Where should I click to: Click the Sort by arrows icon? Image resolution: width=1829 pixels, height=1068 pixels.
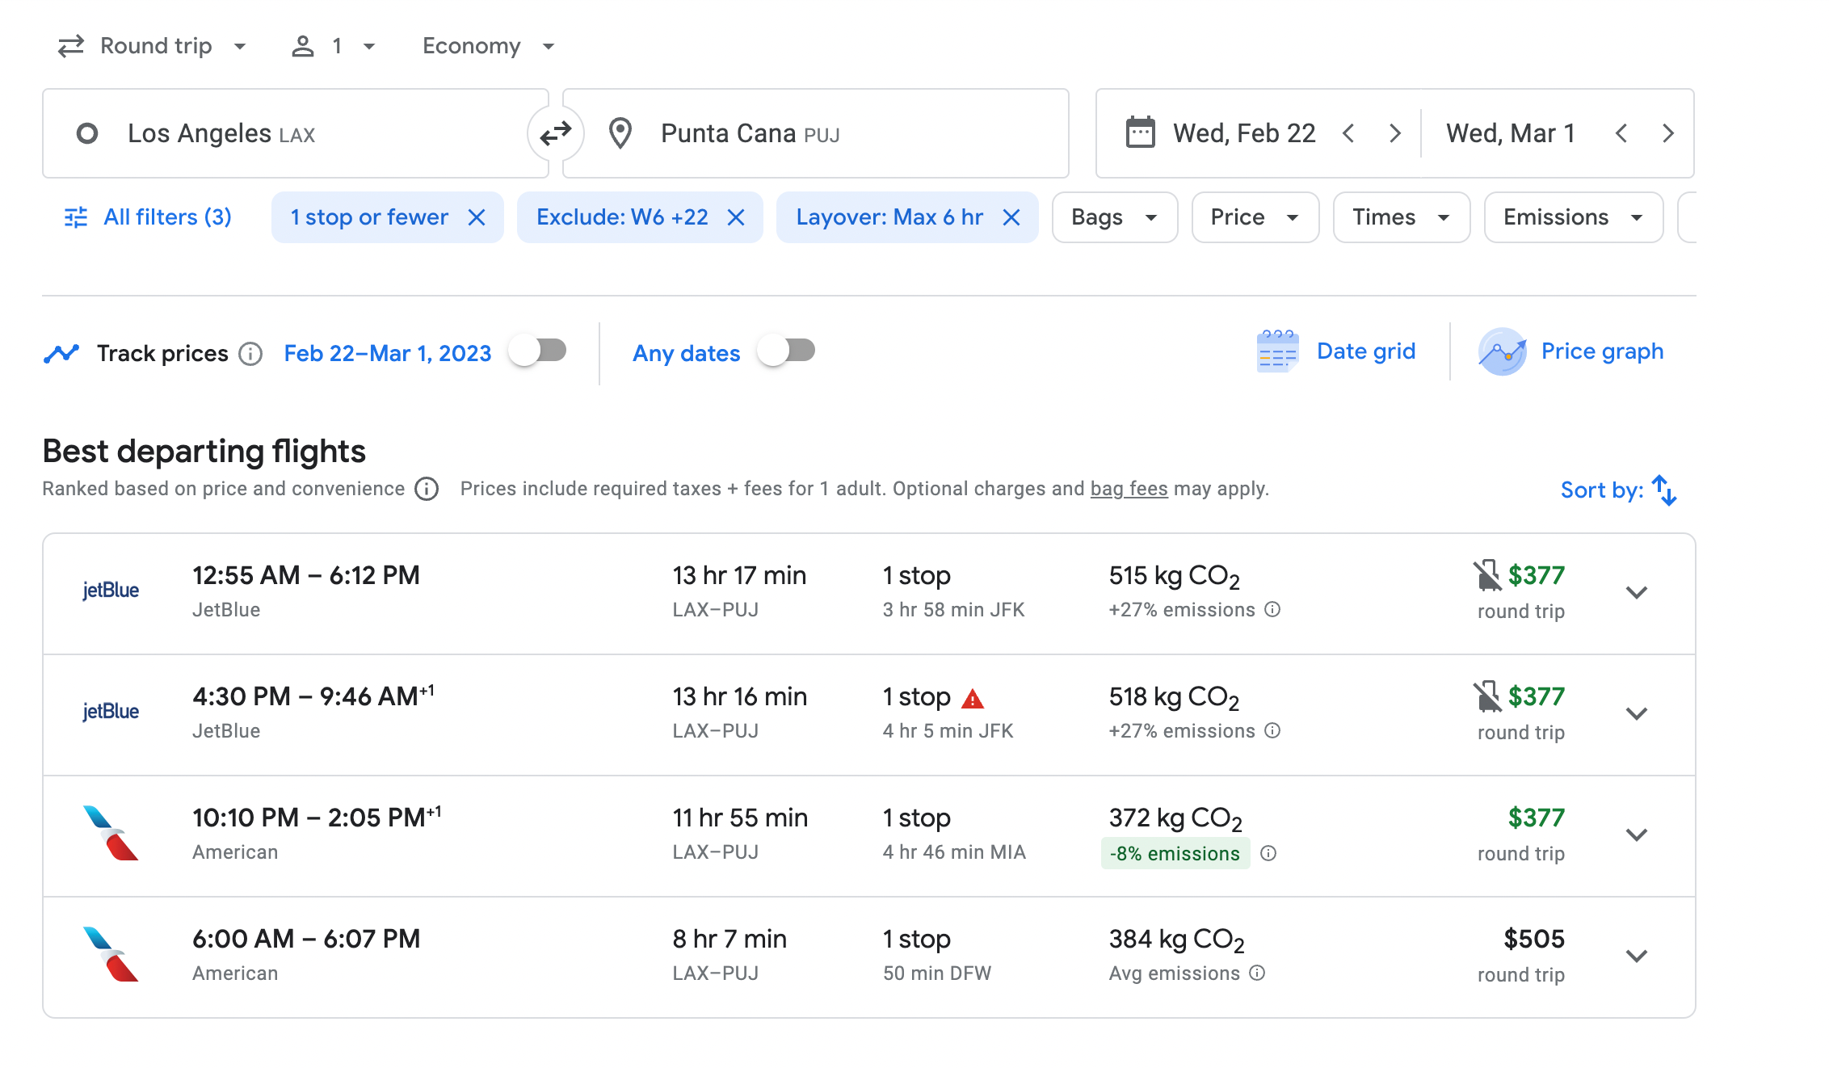(1664, 490)
